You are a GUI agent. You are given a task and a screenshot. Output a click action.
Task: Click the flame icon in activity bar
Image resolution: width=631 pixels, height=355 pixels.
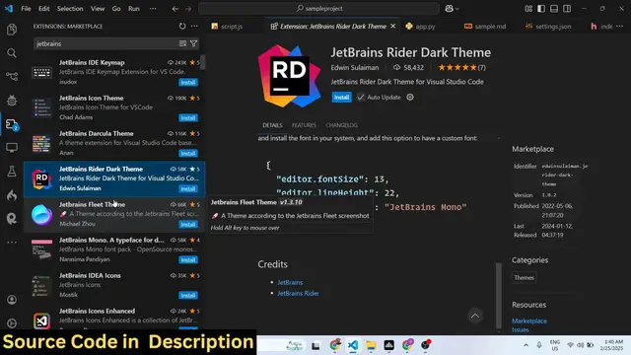click(12, 195)
